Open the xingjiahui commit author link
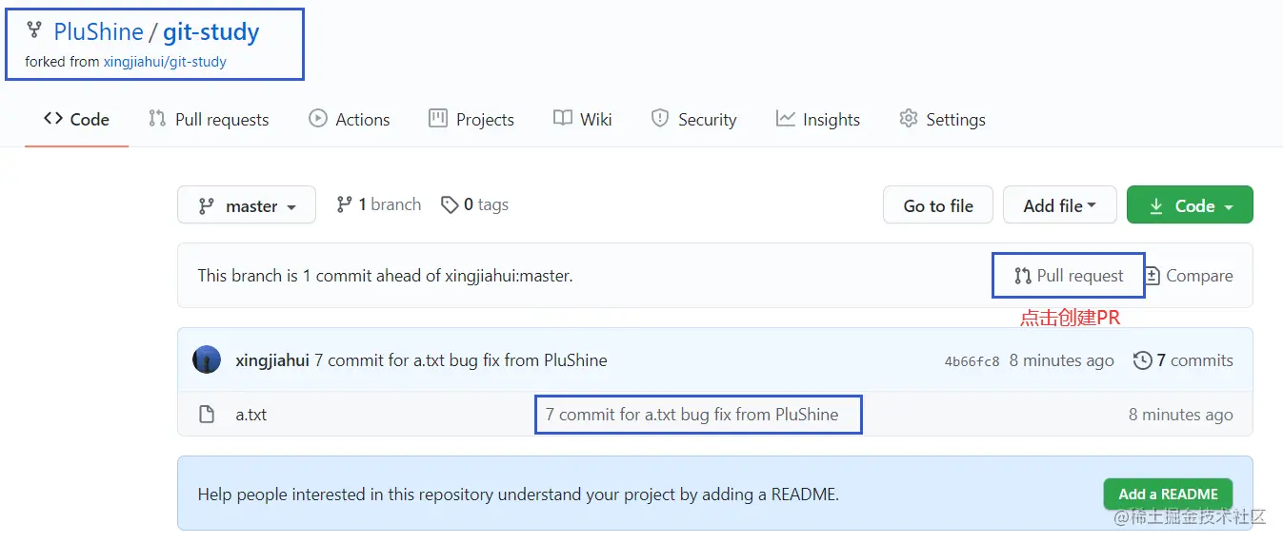1283x543 pixels. 272,360
